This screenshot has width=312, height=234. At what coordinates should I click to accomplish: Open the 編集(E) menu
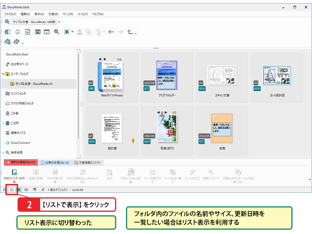(25, 14)
